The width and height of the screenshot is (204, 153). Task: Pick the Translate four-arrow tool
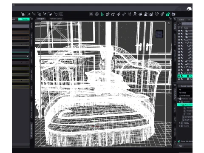119,14
